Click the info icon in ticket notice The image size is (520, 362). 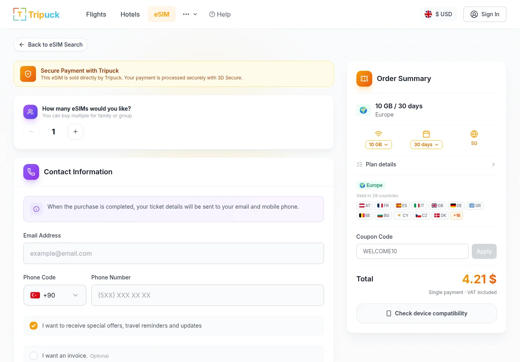tap(36, 209)
